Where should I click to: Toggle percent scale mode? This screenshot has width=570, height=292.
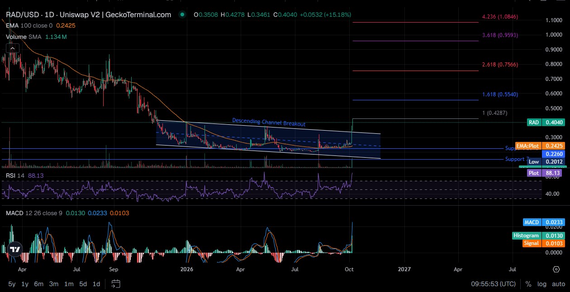coord(528,284)
